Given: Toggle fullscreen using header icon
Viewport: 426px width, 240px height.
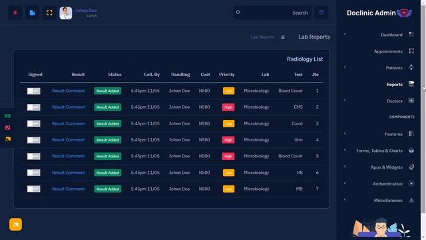Looking at the screenshot, I should coord(49,13).
